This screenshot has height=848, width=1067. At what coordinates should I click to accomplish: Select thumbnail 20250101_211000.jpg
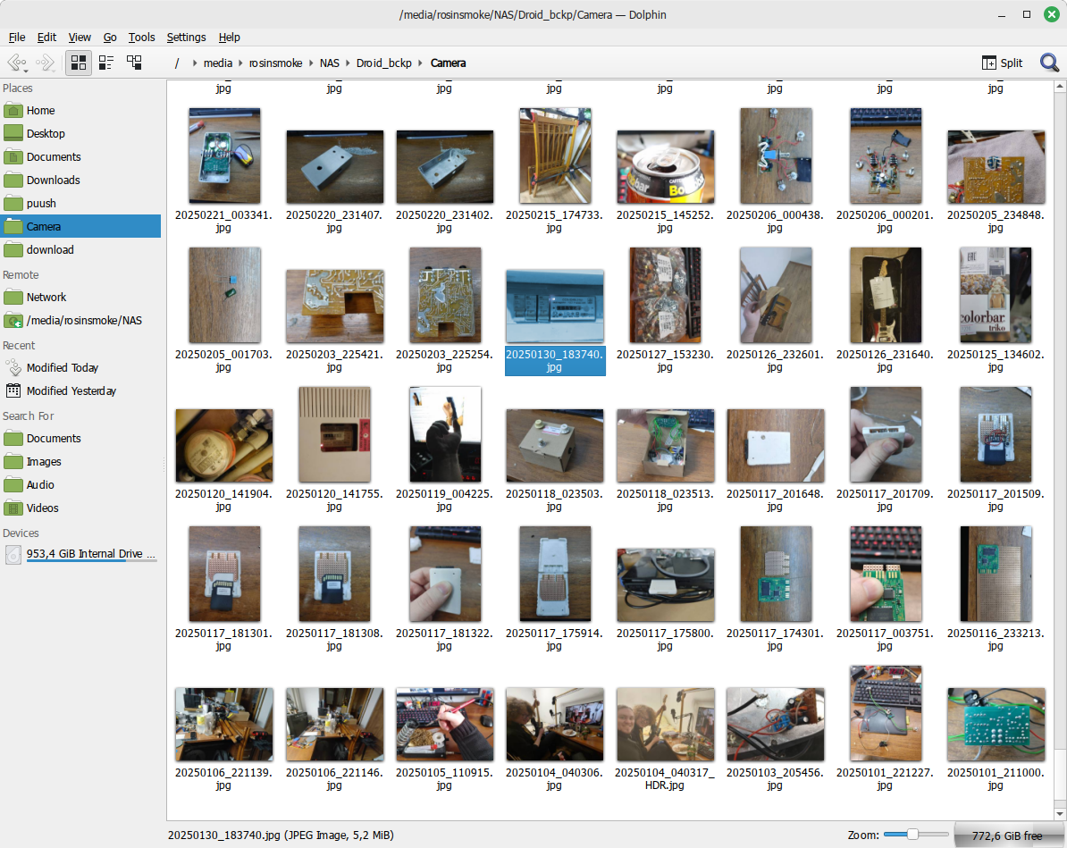tap(996, 724)
